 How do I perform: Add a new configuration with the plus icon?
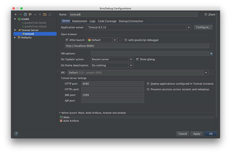16,14
